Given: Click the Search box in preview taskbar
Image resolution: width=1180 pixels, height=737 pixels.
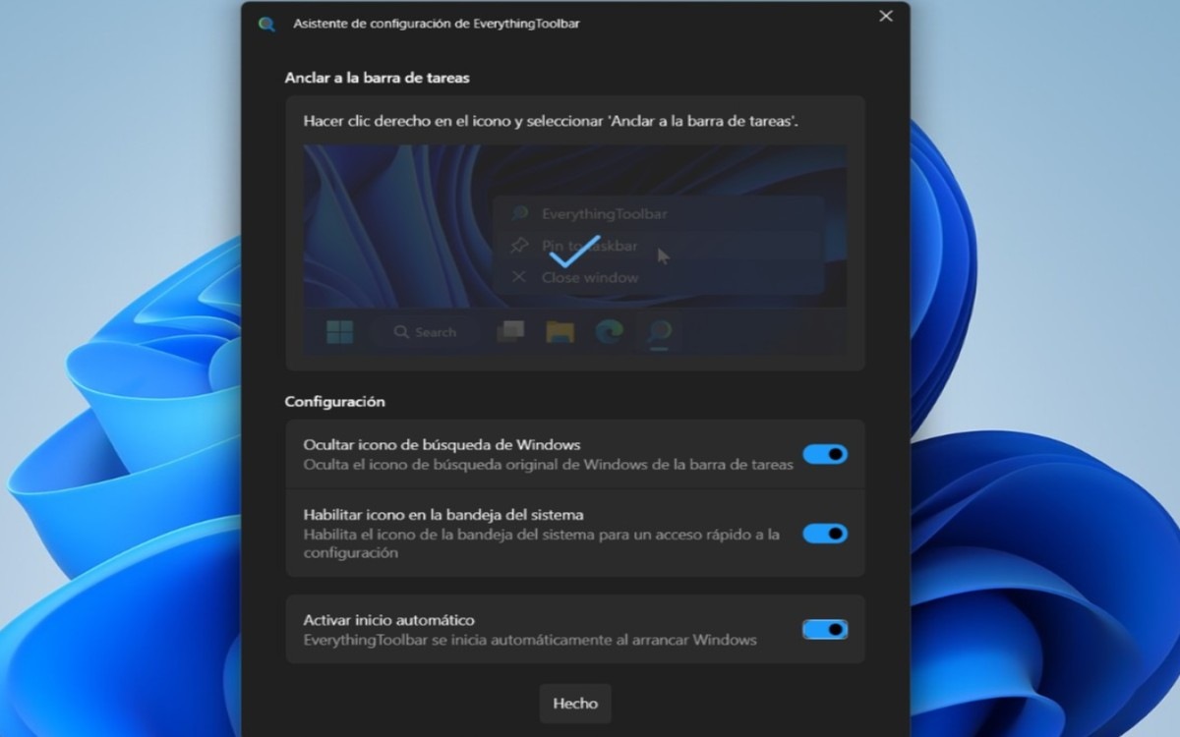Looking at the screenshot, I should 425,332.
